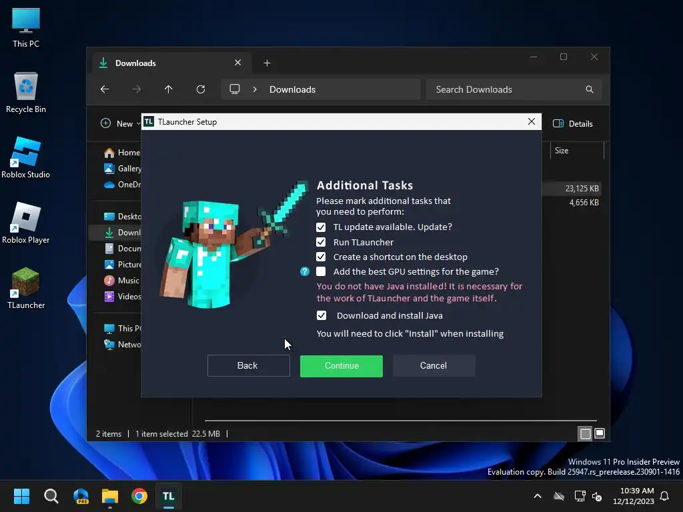
Task: Uncheck the Run TLauncher checkbox
Action: click(321, 242)
